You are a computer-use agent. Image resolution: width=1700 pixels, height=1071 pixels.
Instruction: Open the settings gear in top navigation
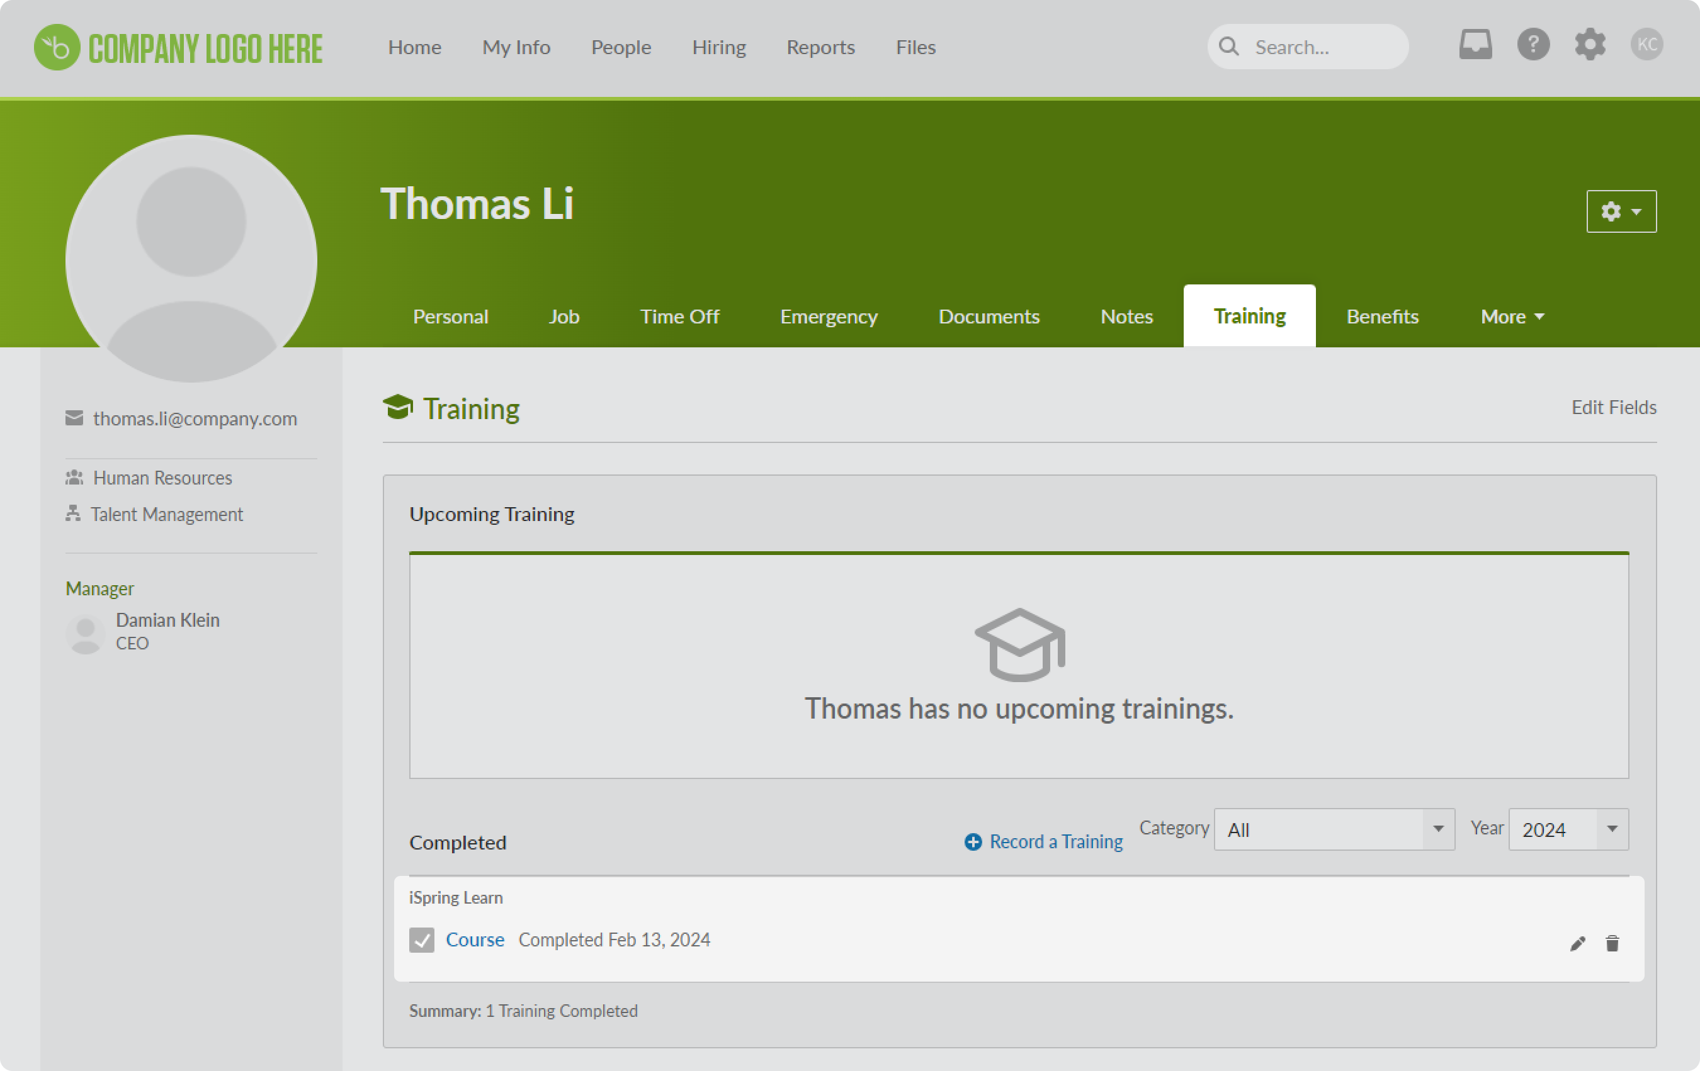(x=1590, y=45)
